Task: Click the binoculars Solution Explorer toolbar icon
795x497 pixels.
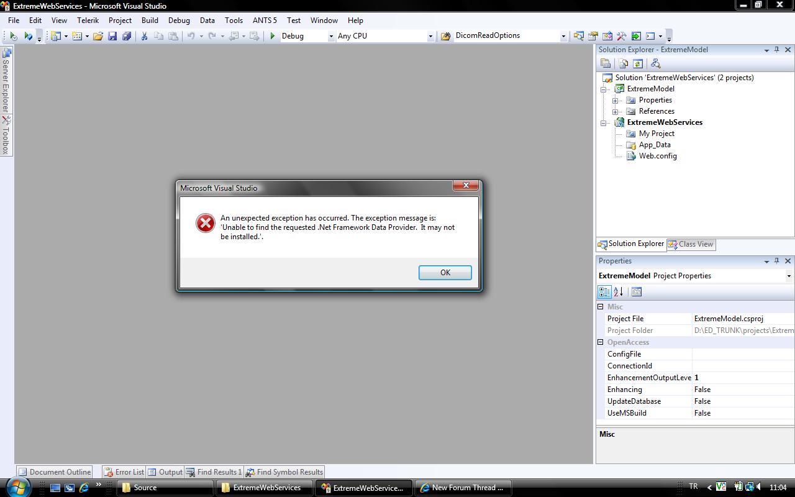Action: 579,36
